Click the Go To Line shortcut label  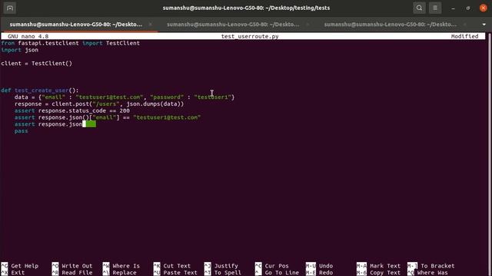(282, 273)
